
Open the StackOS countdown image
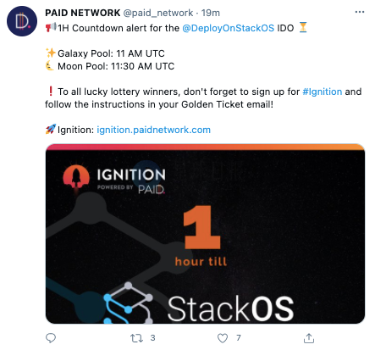click(x=205, y=234)
